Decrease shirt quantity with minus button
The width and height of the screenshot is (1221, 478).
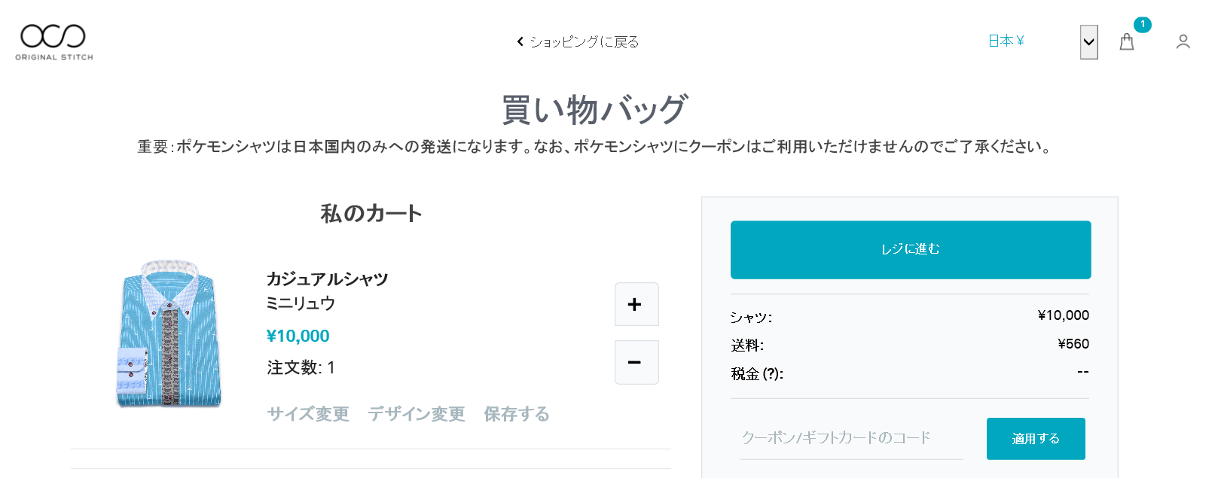coord(636,362)
